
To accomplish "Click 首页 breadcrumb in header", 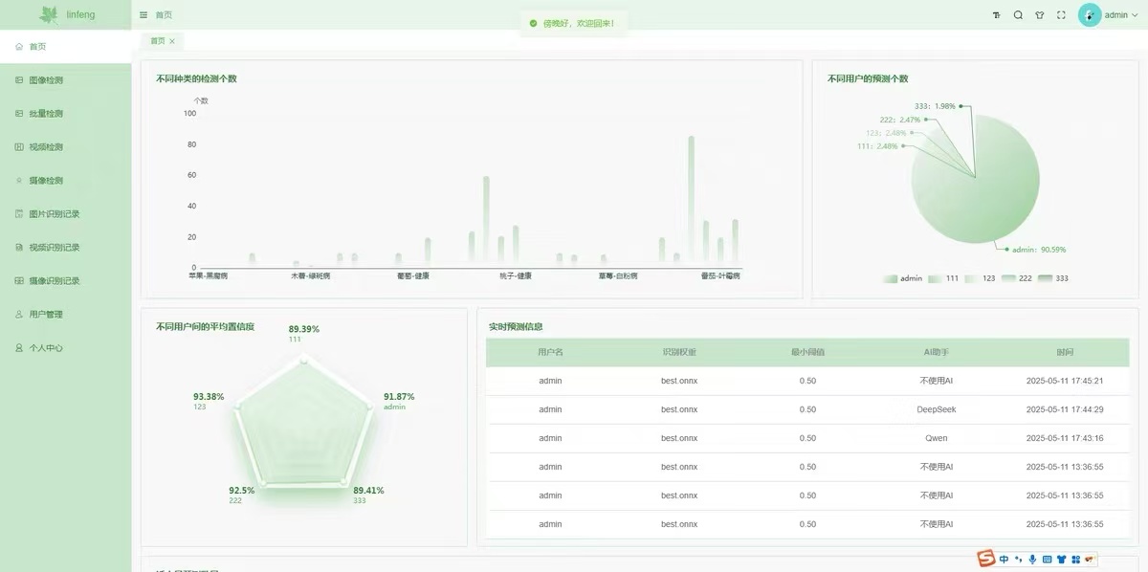I will [x=164, y=15].
